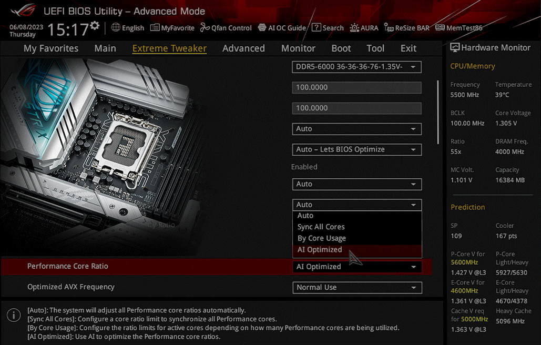
Task: Open AURA lighting settings
Action: 364,28
